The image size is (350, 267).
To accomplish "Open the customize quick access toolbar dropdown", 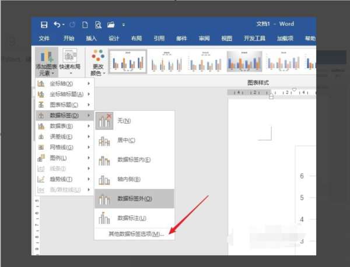I will 124,24.
